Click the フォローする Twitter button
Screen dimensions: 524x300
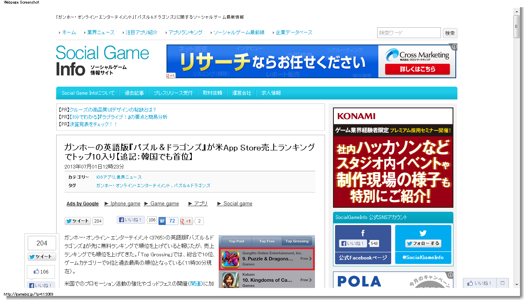423,243
